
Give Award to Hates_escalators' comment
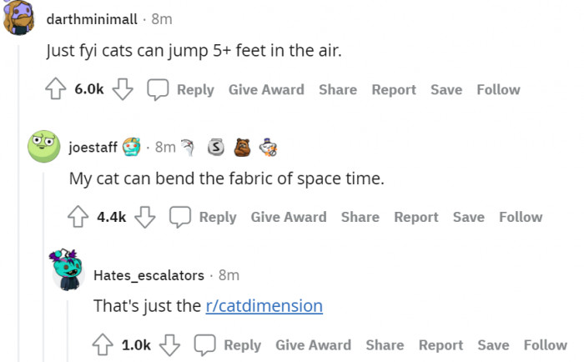click(x=313, y=344)
